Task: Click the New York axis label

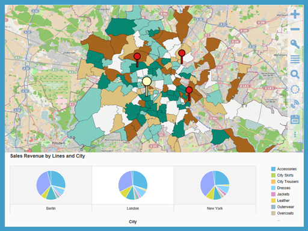Action: pos(215,208)
